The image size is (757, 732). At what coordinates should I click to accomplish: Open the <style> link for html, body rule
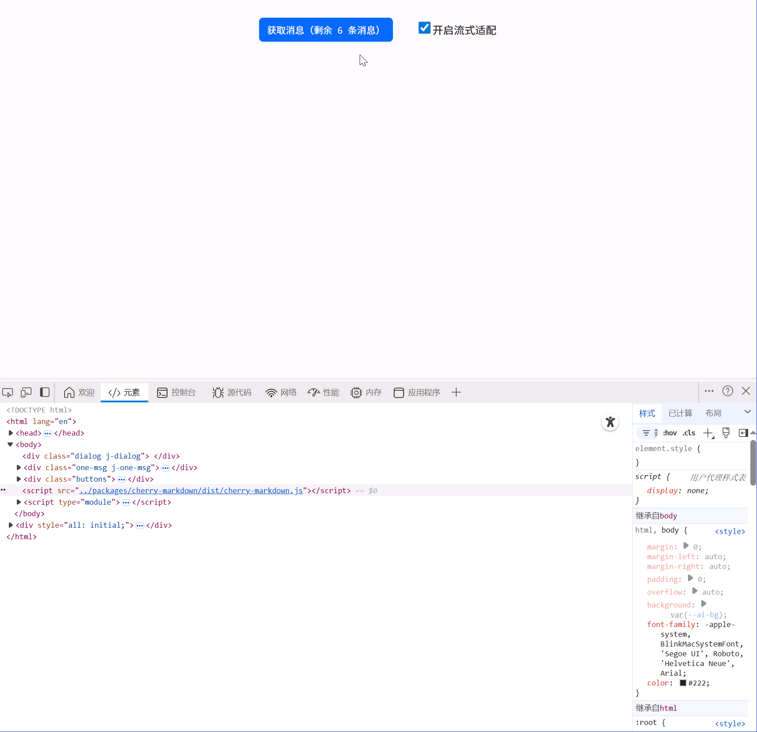[730, 531]
